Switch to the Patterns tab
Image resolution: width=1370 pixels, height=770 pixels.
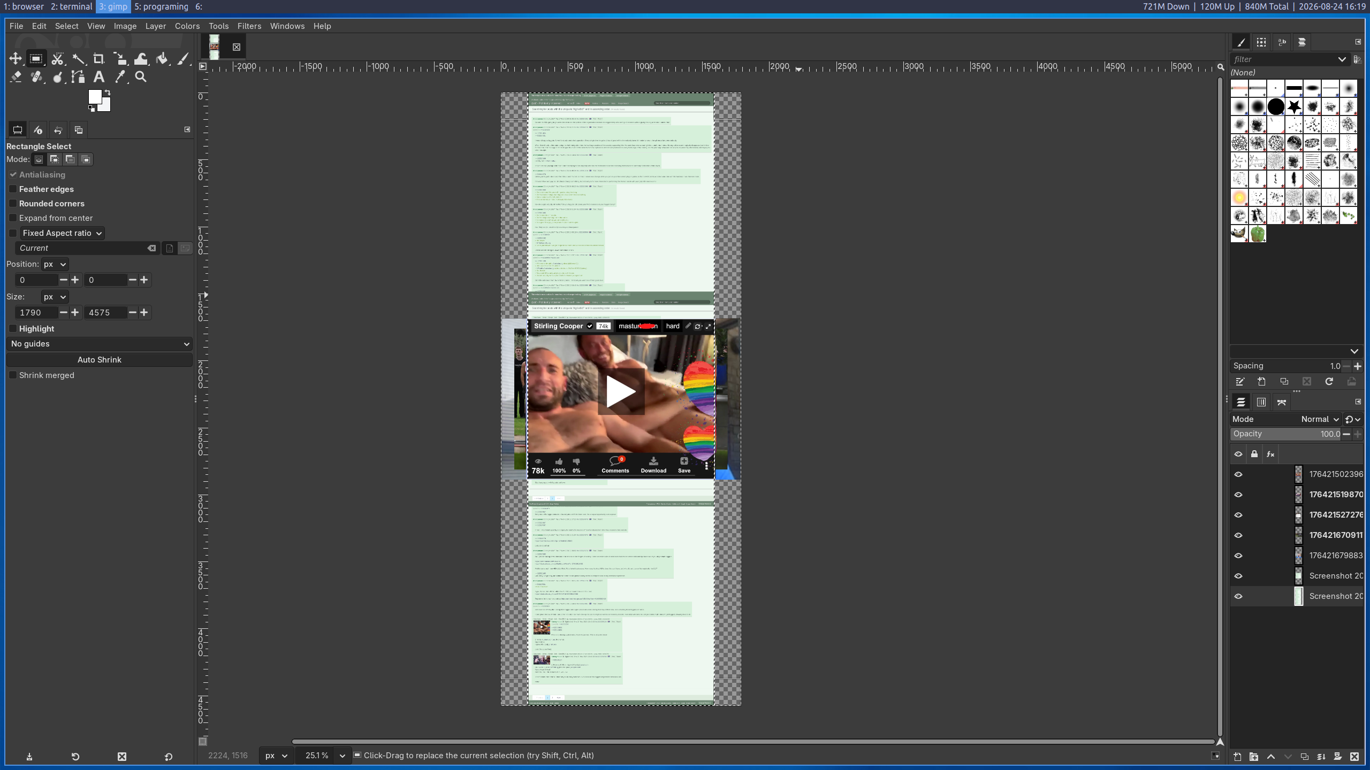point(1261,42)
